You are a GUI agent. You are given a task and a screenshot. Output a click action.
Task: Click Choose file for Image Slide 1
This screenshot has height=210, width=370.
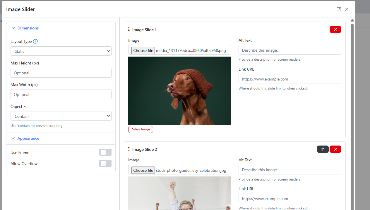[x=143, y=50]
